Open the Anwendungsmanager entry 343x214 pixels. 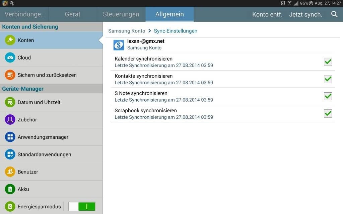(x=51, y=137)
